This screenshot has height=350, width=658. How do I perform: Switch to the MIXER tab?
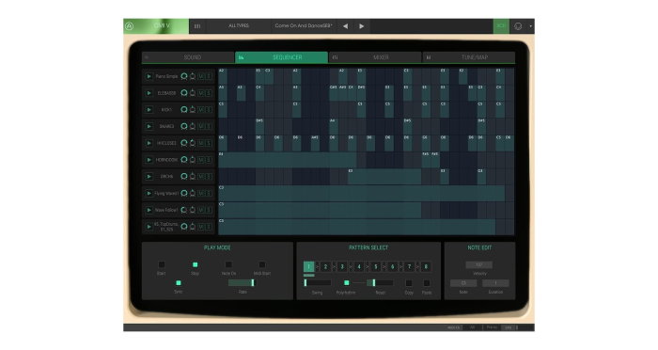coord(376,57)
